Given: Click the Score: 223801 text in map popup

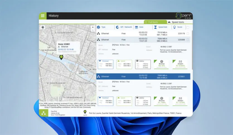Looking at the screenshot, I should pyautogui.click(x=64, y=44).
